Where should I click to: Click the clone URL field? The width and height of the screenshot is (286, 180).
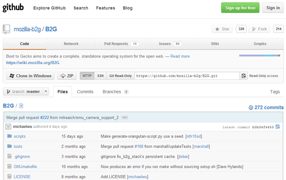point(187,76)
